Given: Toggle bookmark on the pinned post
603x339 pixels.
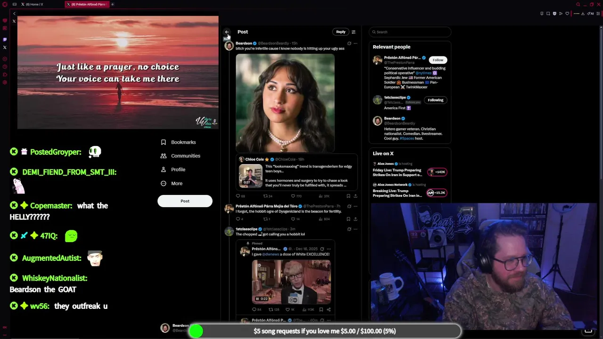Looking at the screenshot, I should coord(321,310).
